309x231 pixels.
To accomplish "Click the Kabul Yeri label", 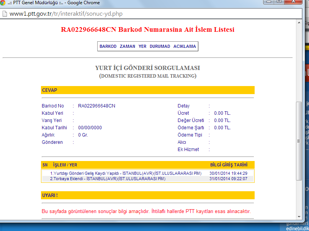I will point(52,113).
